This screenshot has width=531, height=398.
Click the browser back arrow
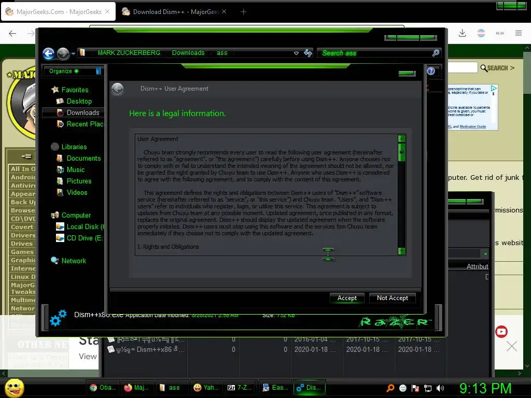pos(12,33)
